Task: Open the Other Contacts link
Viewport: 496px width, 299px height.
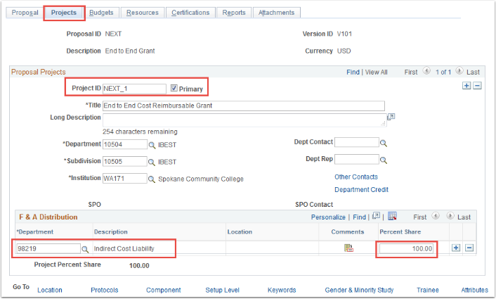Action: coord(356,177)
